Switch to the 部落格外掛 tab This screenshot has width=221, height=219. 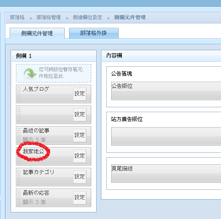[x=94, y=33]
